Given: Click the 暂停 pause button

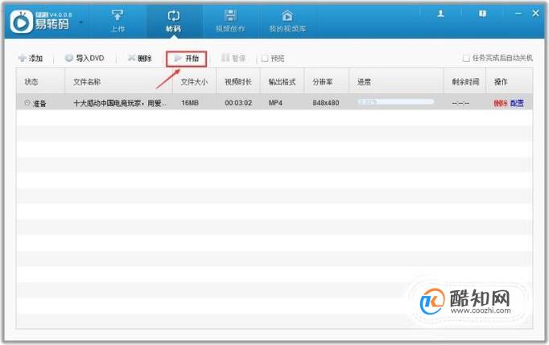Looking at the screenshot, I should point(233,58).
